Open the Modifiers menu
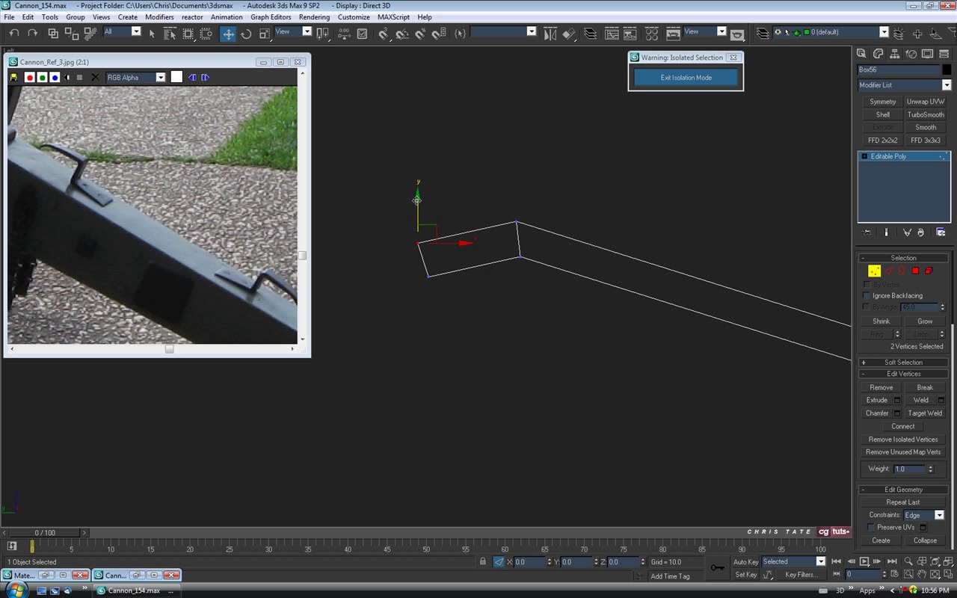 [x=159, y=16]
